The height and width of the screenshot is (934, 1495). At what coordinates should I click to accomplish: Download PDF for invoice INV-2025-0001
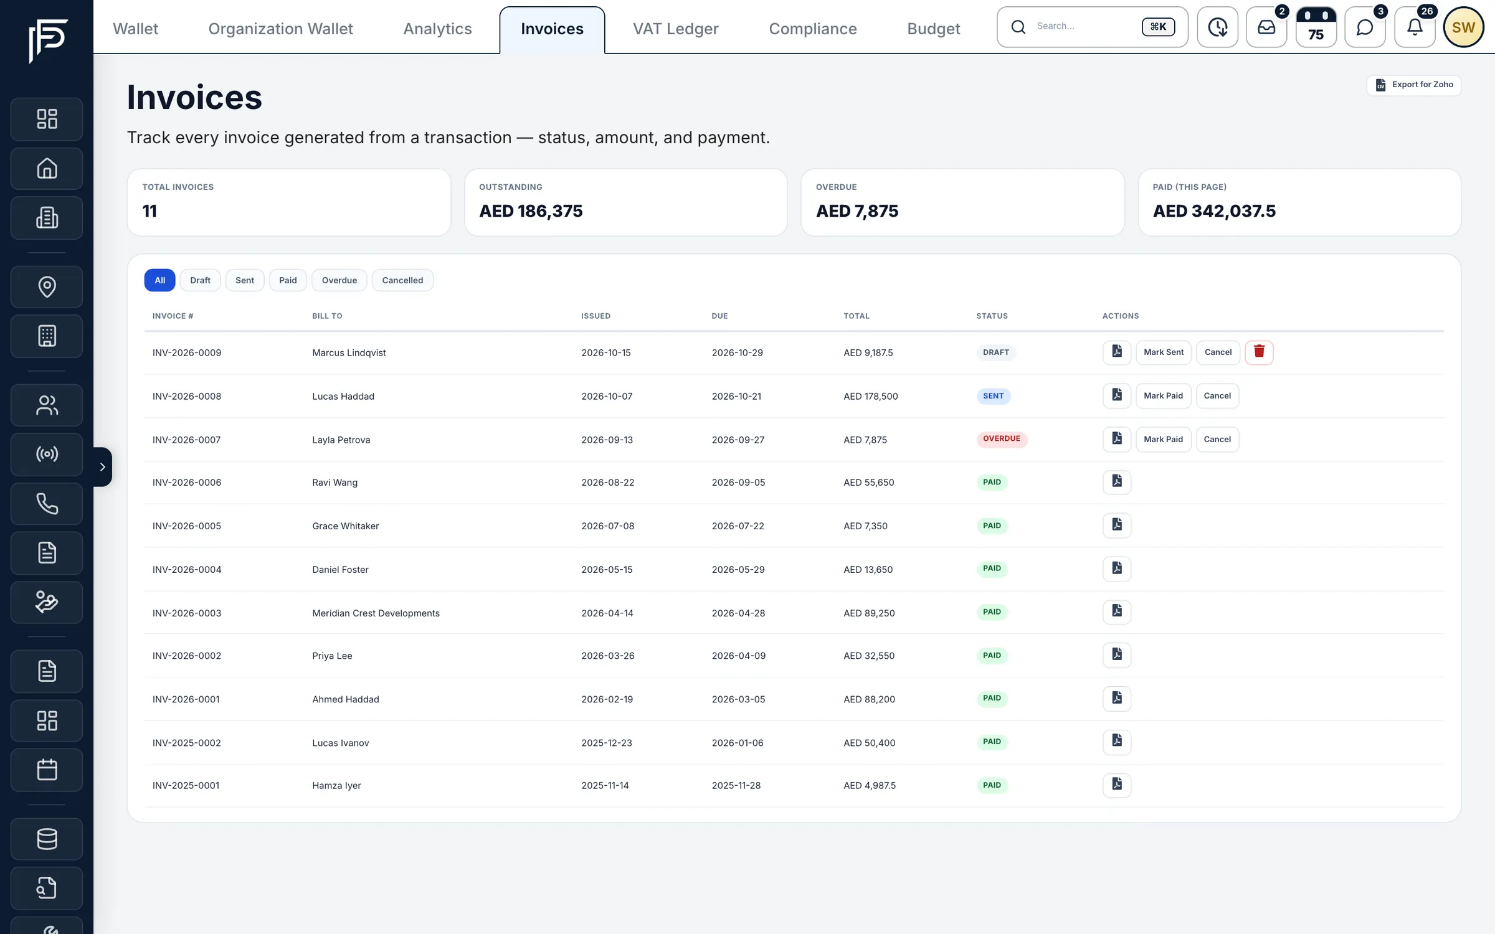coord(1117,785)
